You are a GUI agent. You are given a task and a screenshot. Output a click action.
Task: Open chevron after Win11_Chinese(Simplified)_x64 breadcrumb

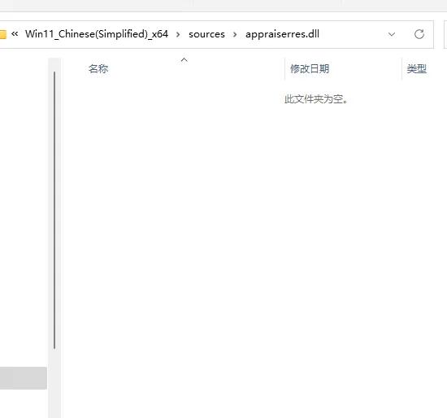(x=178, y=34)
